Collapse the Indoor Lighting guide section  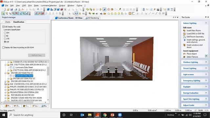pos(206,23)
